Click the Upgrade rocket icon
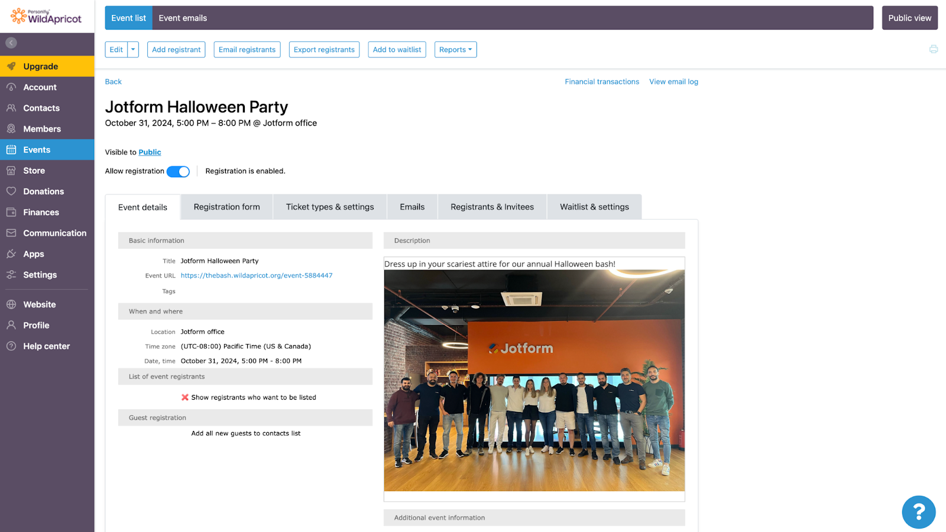Viewport: 946px width, 532px height. click(x=11, y=66)
